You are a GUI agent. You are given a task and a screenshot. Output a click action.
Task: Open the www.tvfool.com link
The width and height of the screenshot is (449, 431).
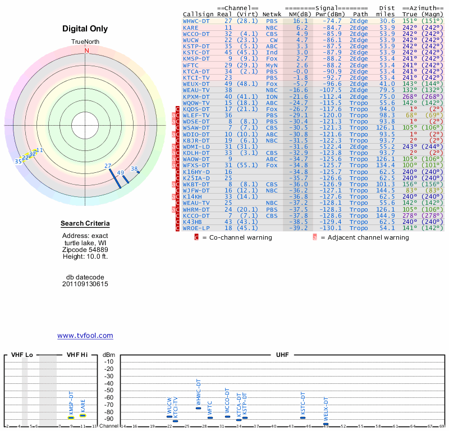click(x=85, y=336)
